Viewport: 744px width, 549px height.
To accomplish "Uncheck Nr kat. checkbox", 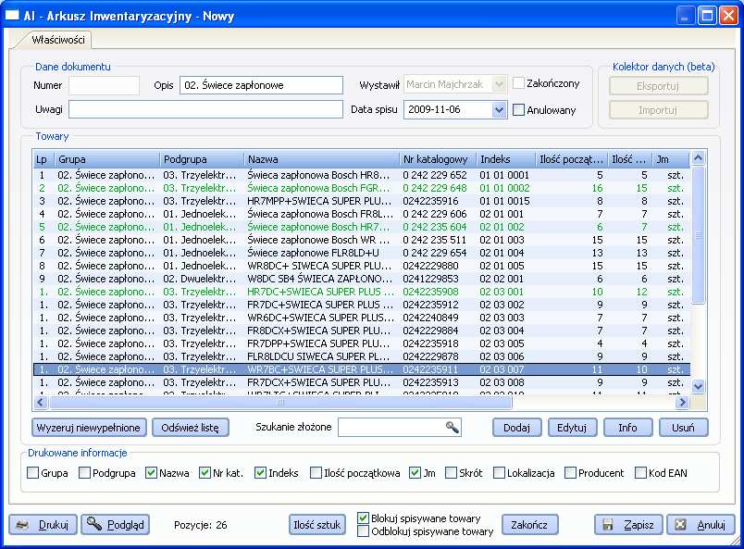I will [205, 472].
